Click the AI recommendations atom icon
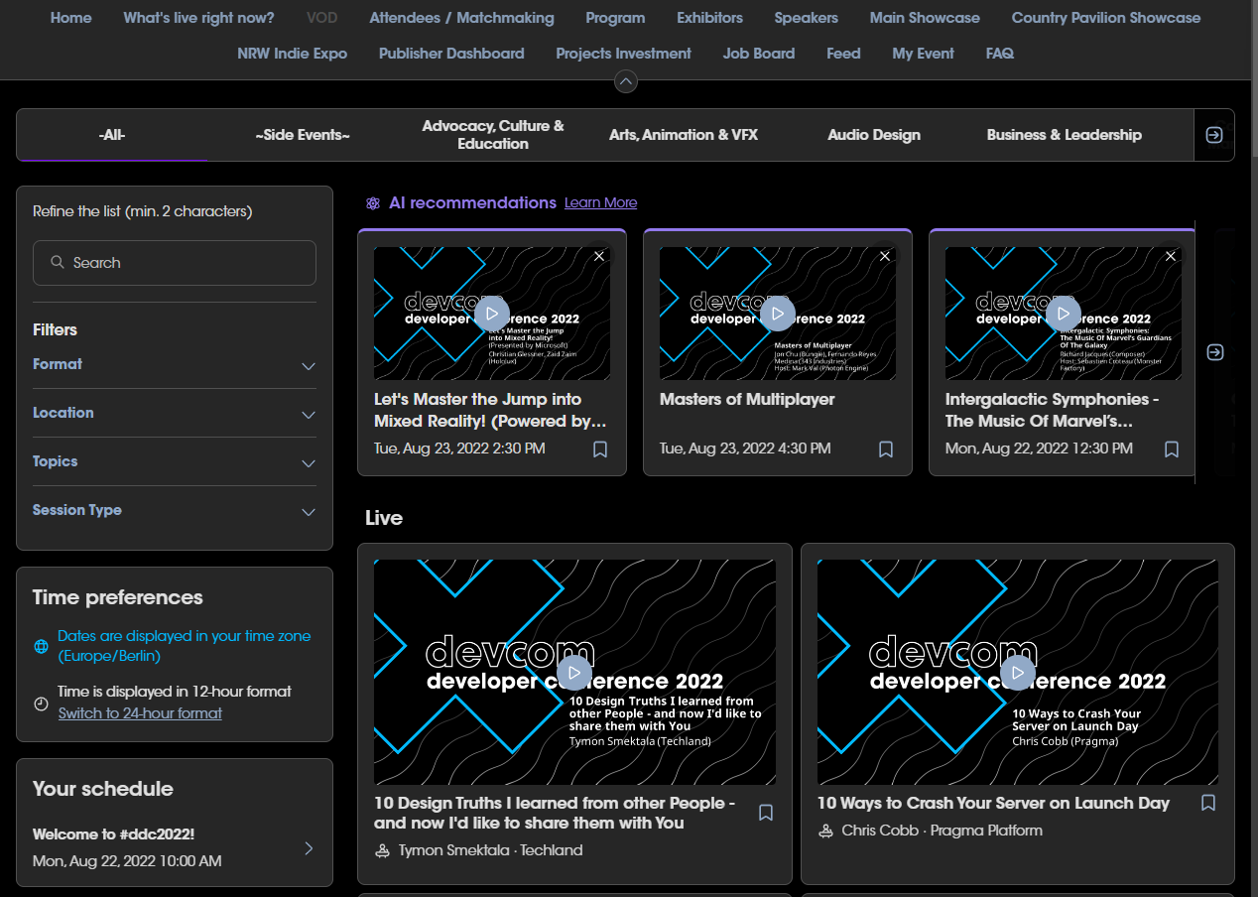 click(x=373, y=203)
